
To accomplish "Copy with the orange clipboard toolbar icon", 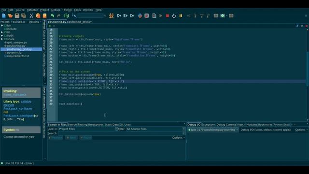I will coord(38,15).
